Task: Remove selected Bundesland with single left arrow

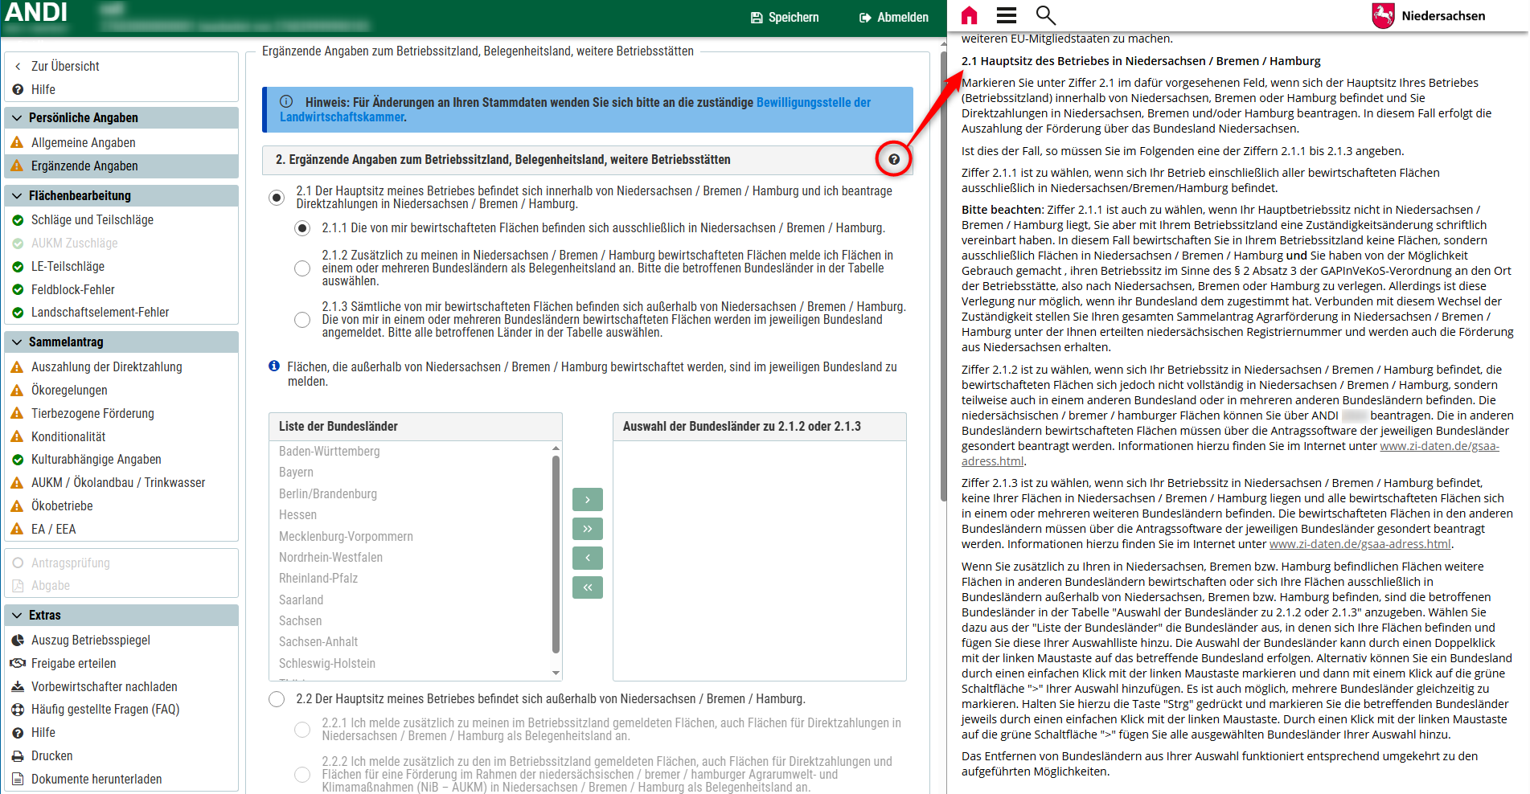Action: point(587,558)
